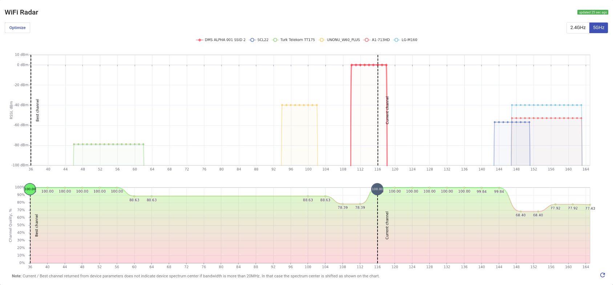Click the refresh icon at bottom right
Screen dimensions: 613x285
pos(602,275)
